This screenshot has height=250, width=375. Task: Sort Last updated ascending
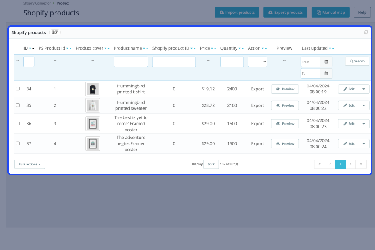coord(333,49)
